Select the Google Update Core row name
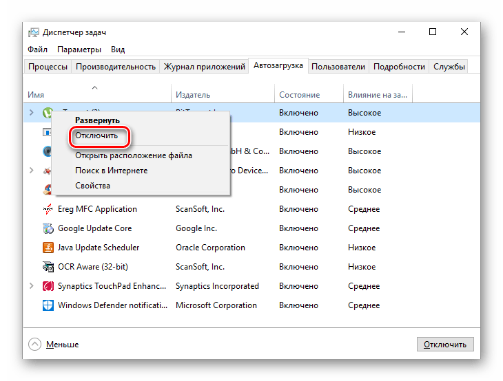Screen dimensions: 503x381 pos(94,228)
